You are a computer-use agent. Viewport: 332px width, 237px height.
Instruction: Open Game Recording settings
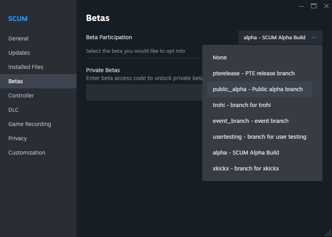30,124
